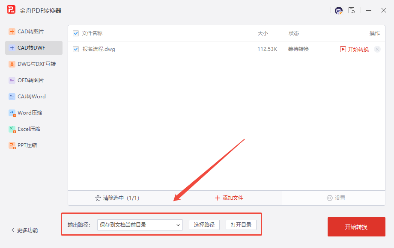Screen dimensions: 394x248
Task: Uncheck the 报名流程.dwg file checkbox
Action: (x=76, y=49)
